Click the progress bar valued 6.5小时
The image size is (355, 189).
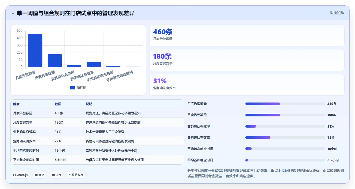point(285,160)
